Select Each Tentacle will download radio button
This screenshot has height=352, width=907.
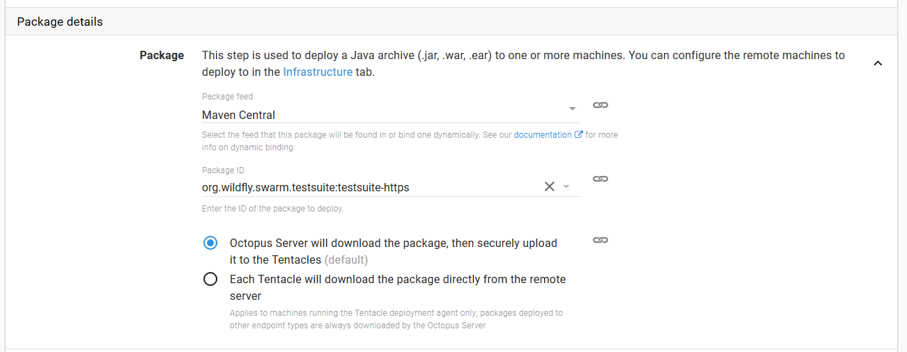(210, 280)
